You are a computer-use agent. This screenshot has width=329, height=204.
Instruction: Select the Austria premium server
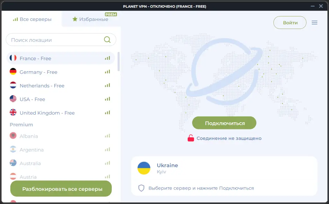tap(61, 176)
